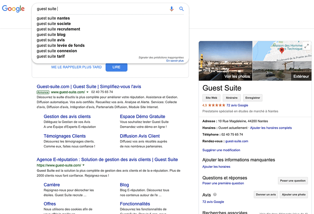Open the Carrière sitelink
Screen dimensions: 314x214
click(x=52, y=185)
